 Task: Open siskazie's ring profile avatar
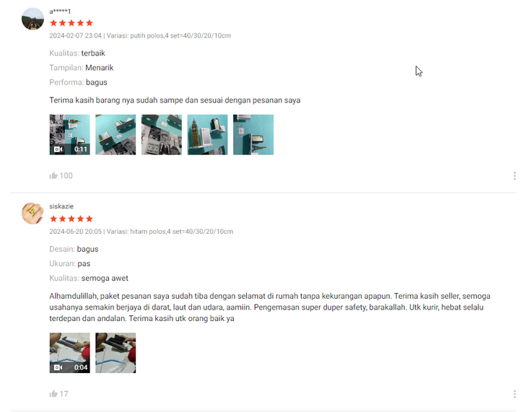(32, 213)
